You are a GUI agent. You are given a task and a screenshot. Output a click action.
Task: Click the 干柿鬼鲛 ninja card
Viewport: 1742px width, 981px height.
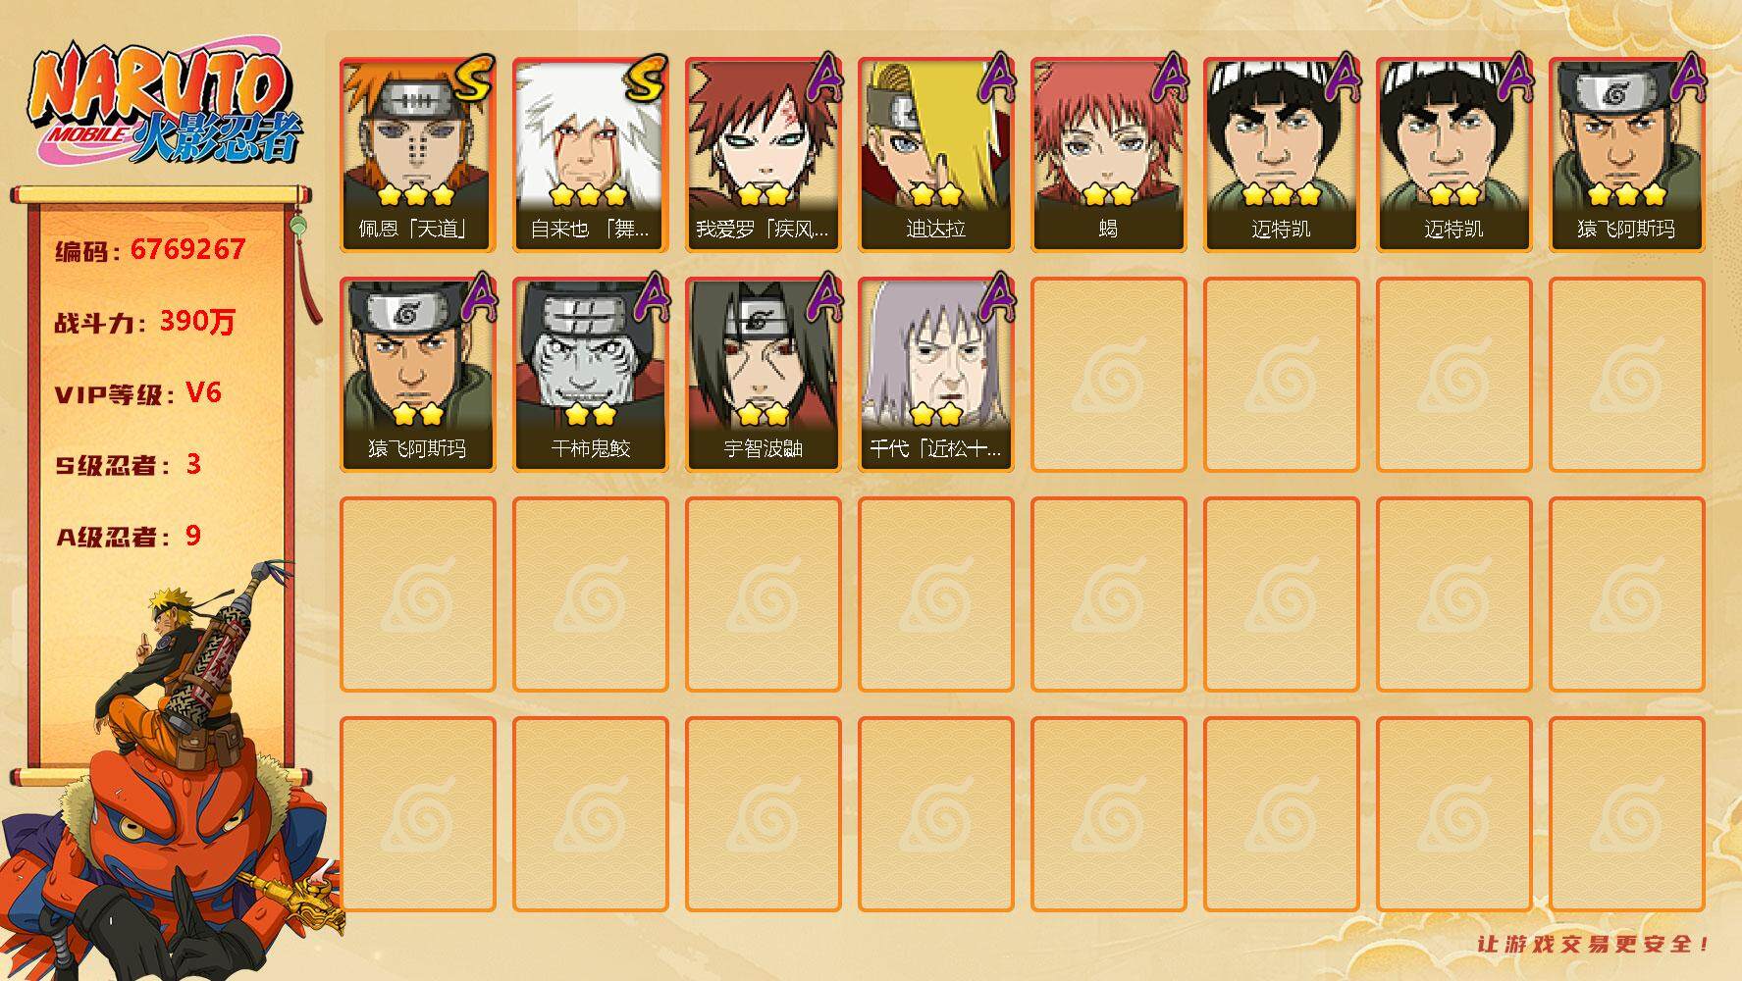tap(590, 375)
